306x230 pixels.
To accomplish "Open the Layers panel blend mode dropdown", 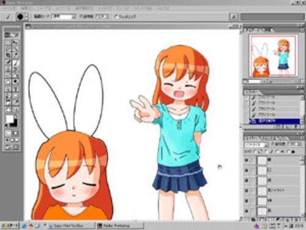I will [x=256, y=145].
